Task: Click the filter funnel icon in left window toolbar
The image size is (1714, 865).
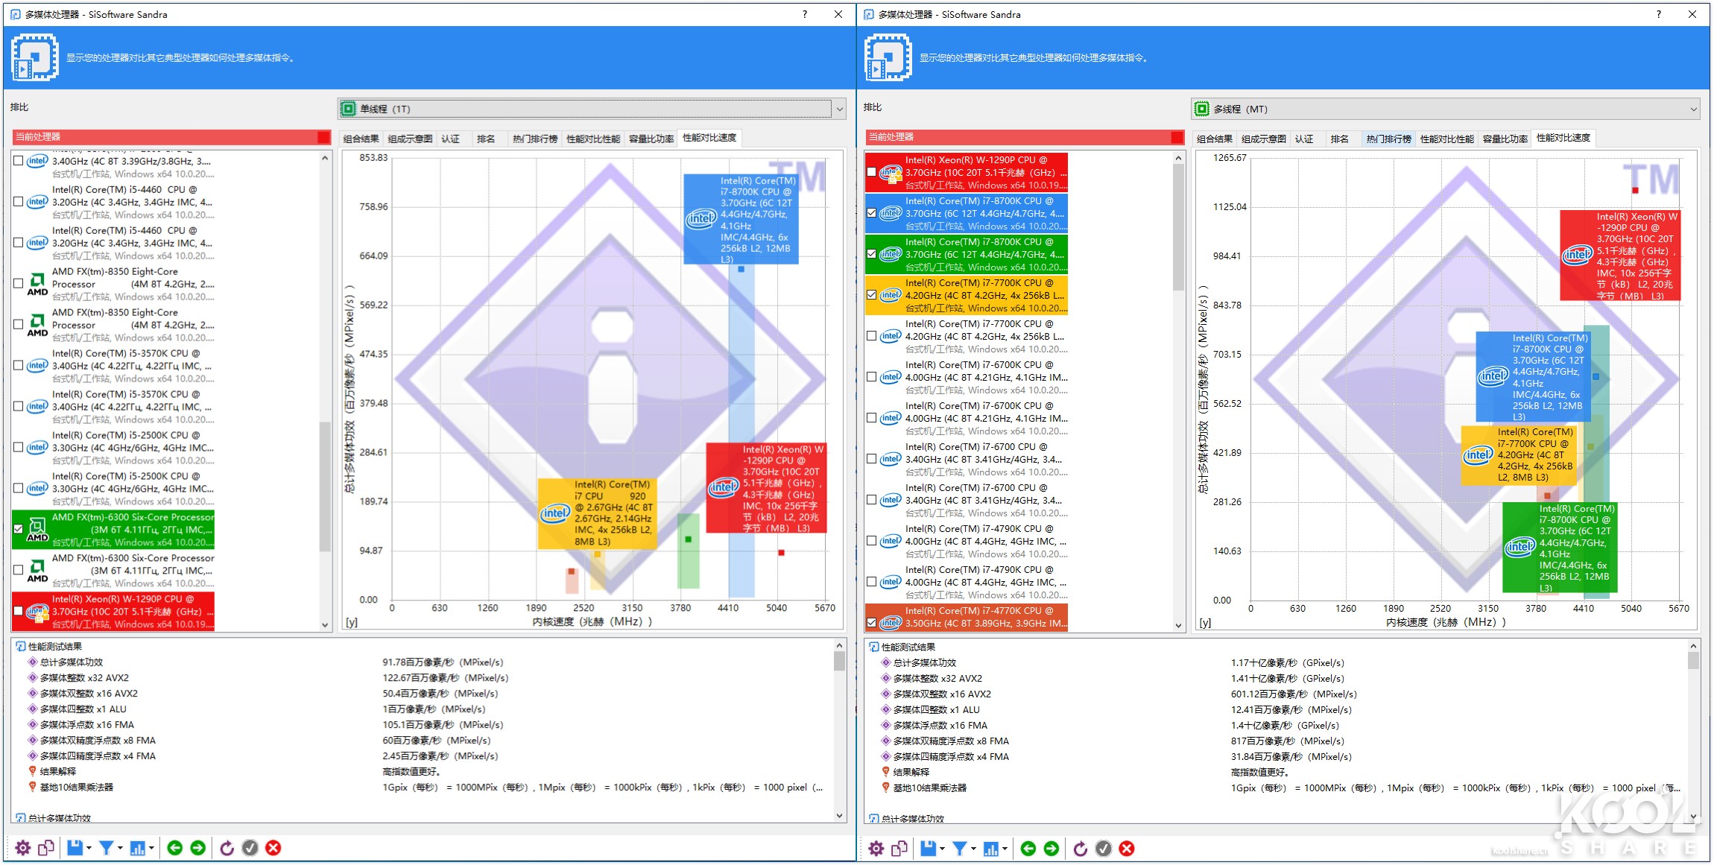Action: [x=107, y=848]
